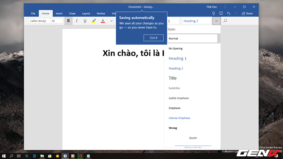283x159 pixels.
Task: Switch to the Draw tab
Action: point(72,13)
